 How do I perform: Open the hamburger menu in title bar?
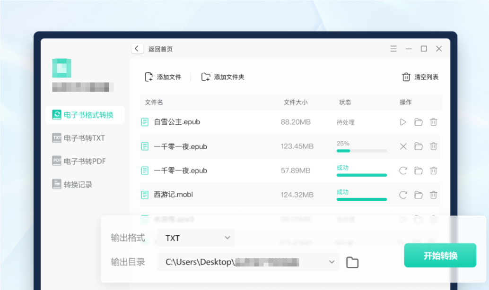pos(393,49)
